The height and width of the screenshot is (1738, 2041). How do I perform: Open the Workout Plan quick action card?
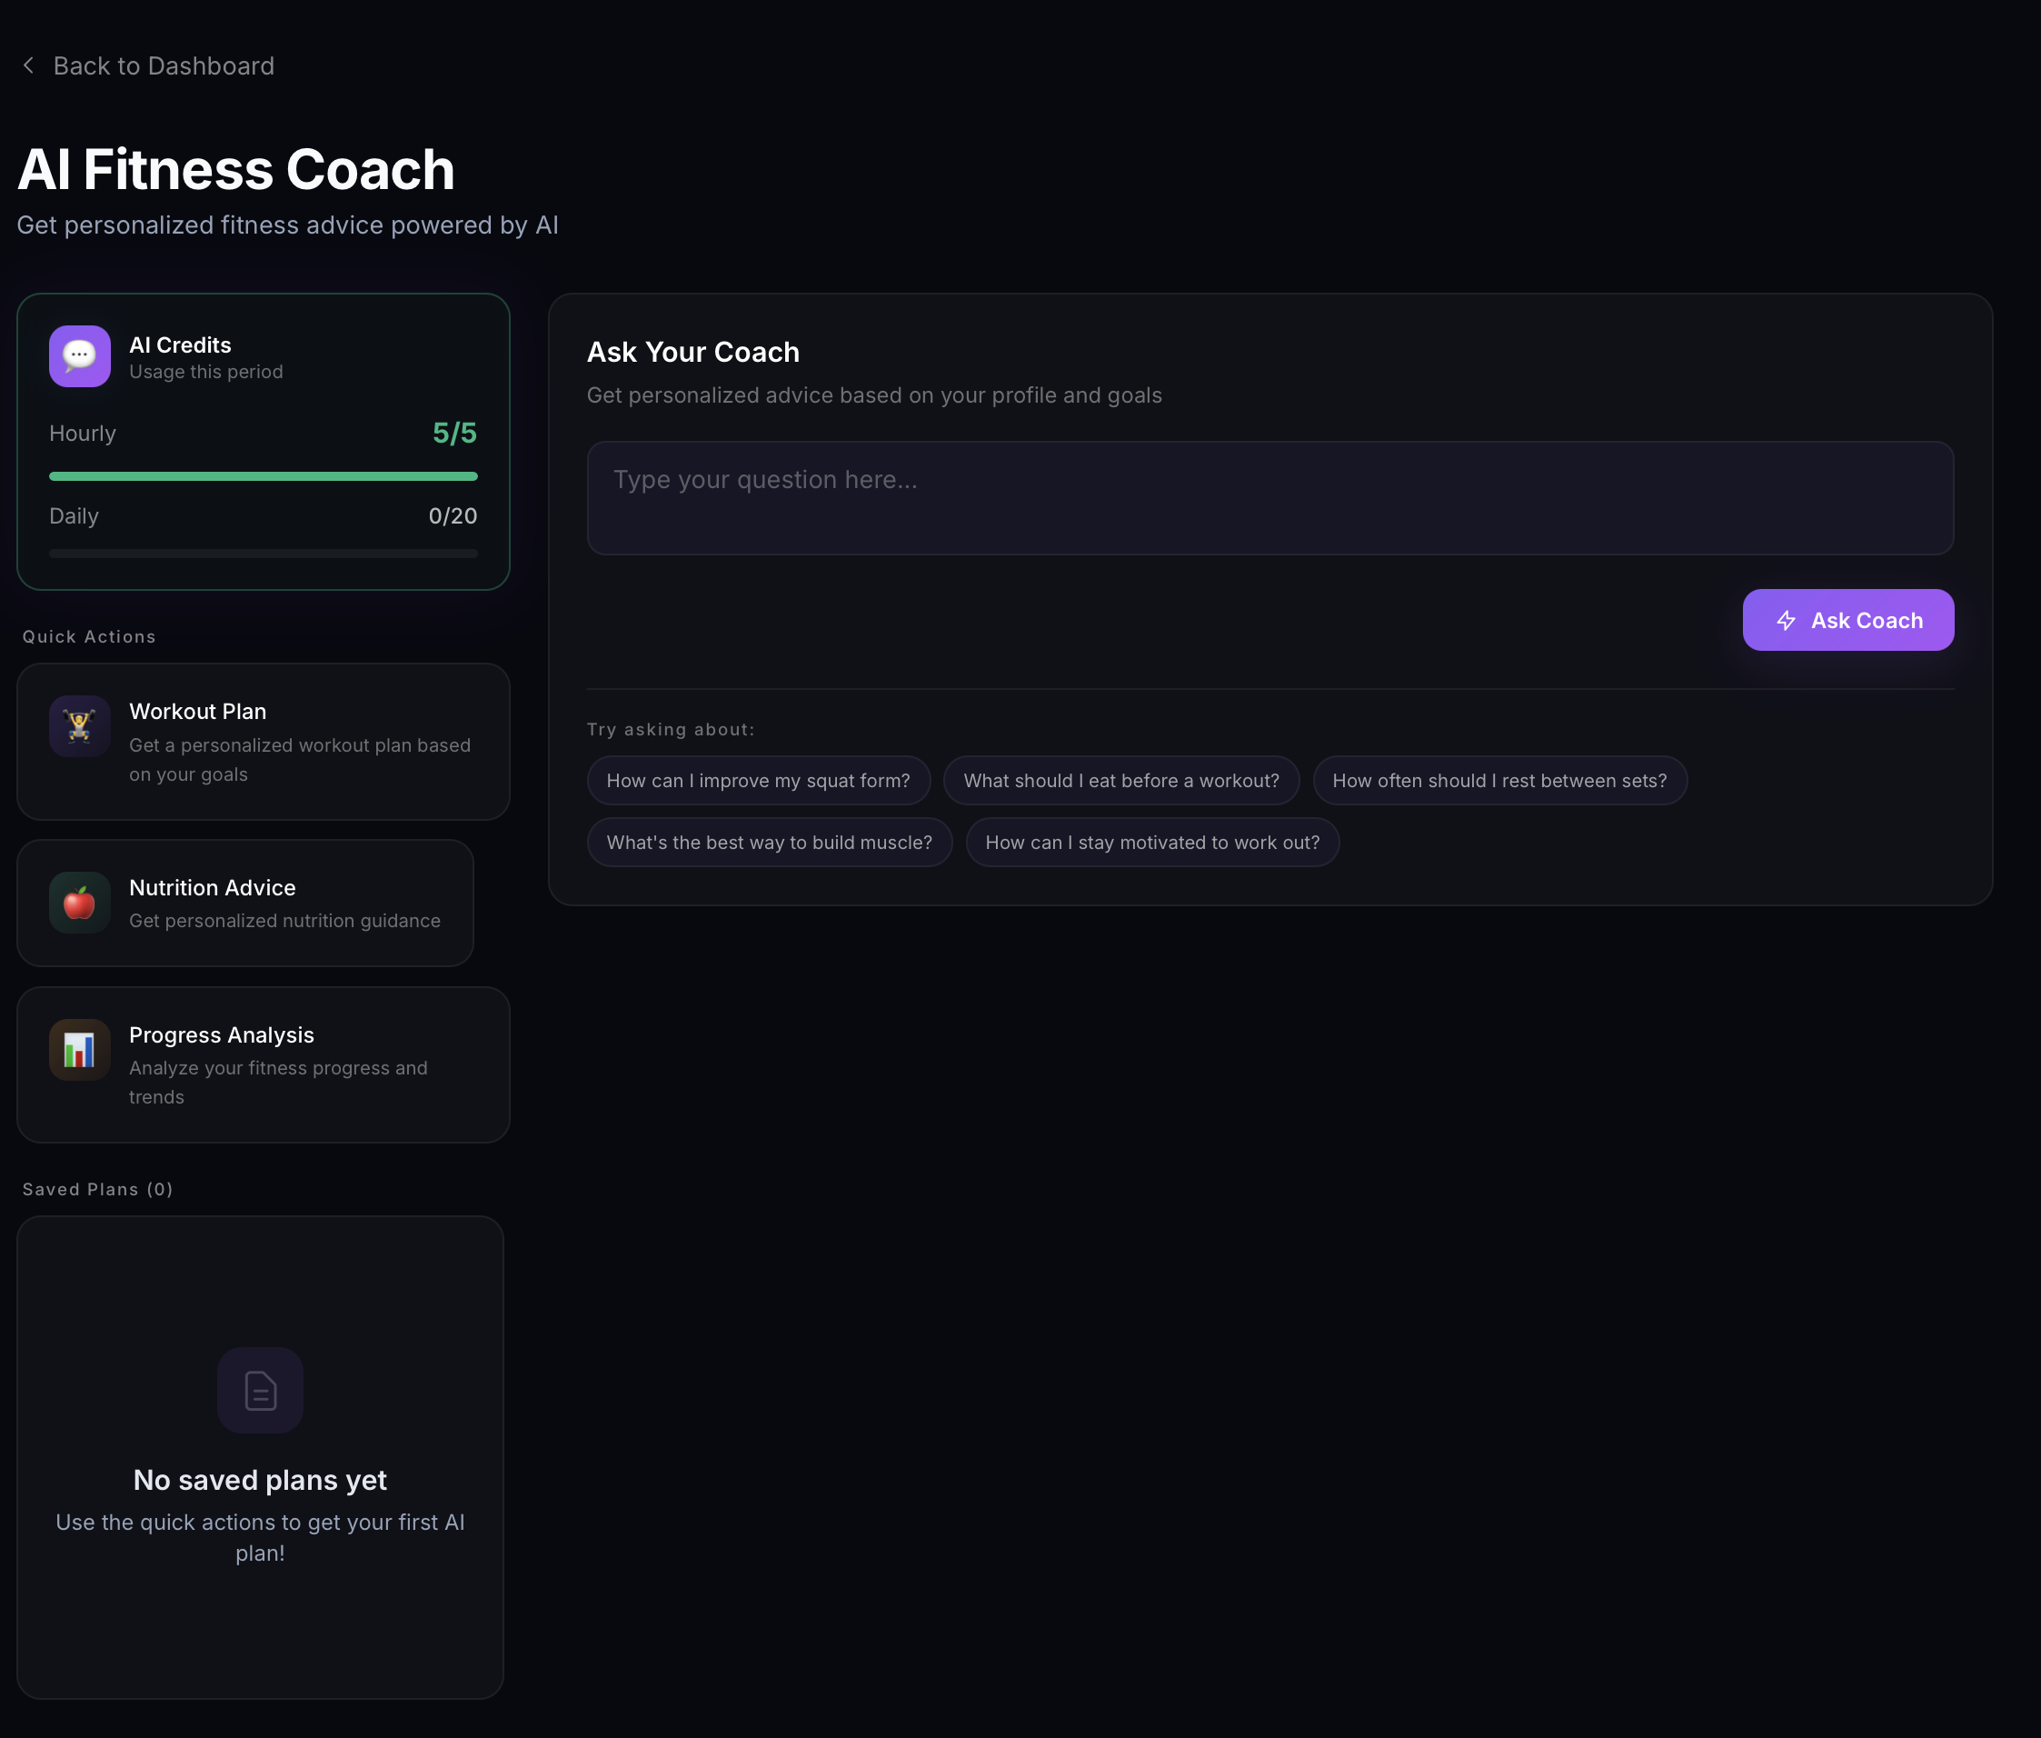(263, 742)
